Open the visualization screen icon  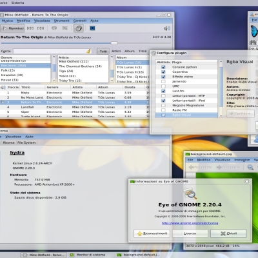(92, 28)
